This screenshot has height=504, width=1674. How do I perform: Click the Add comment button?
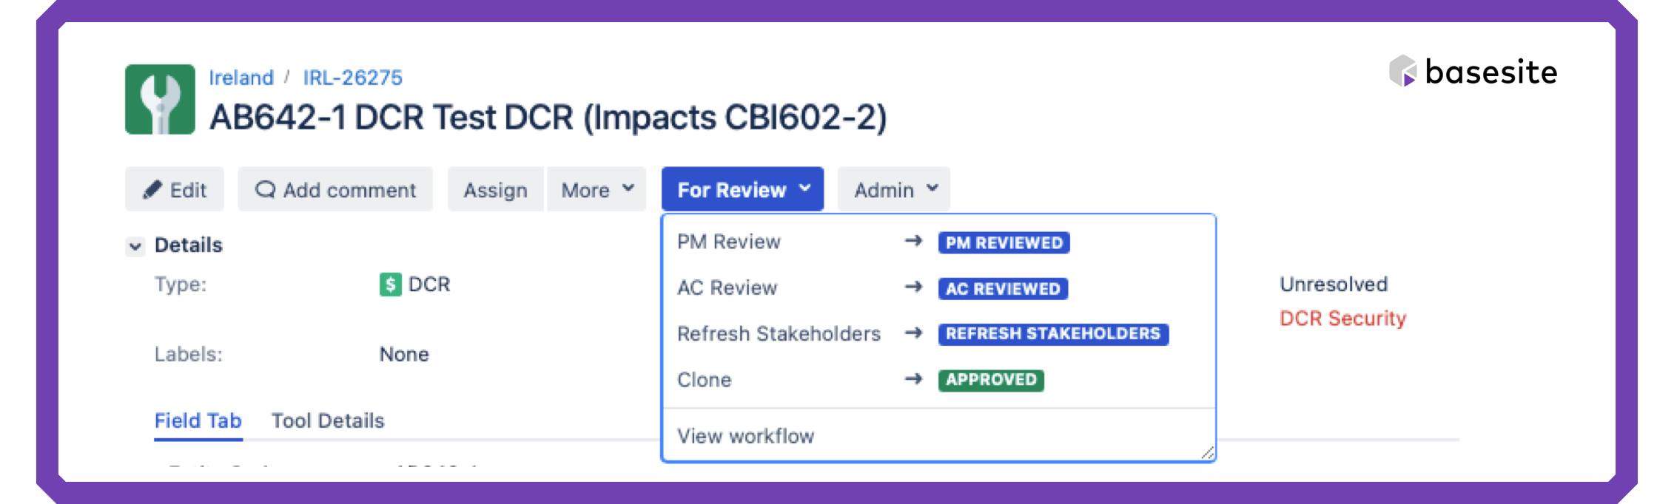pos(335,190)
